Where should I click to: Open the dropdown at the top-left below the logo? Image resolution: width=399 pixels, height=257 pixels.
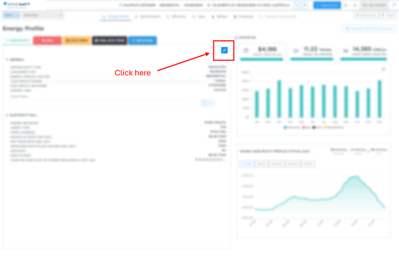tap(11, 15)
